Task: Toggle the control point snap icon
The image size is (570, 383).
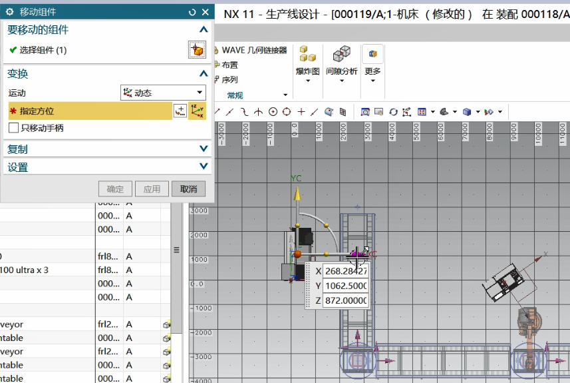Action: coord(244,112)
